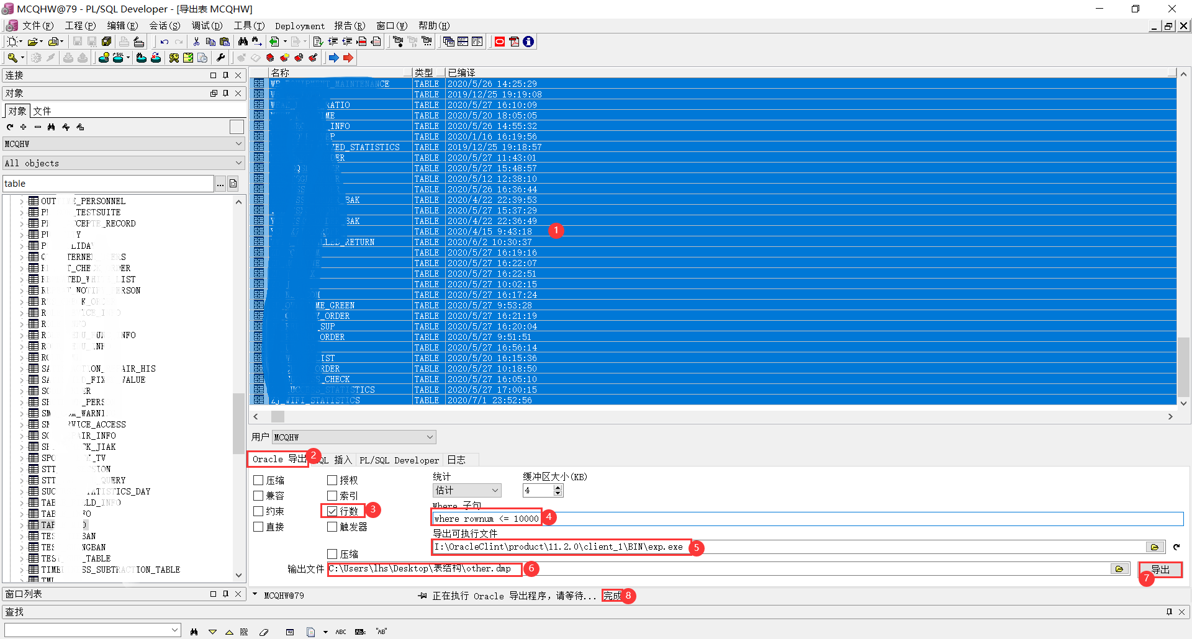Expand the SUC STATISTICS_DAY tree node
Image resolution: width=1192 pixels, height=639 pixels.
point(22,492)
